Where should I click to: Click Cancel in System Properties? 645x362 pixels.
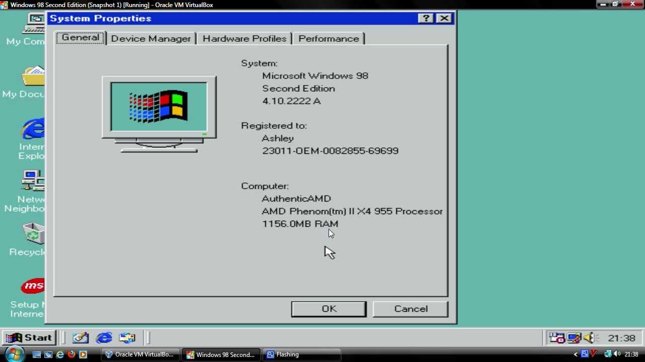tap(411, 309)
